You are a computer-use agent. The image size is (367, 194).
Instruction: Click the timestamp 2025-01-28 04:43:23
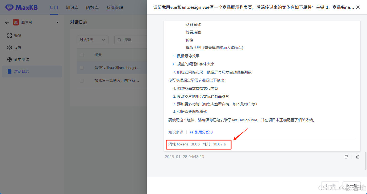click(184, 157)
